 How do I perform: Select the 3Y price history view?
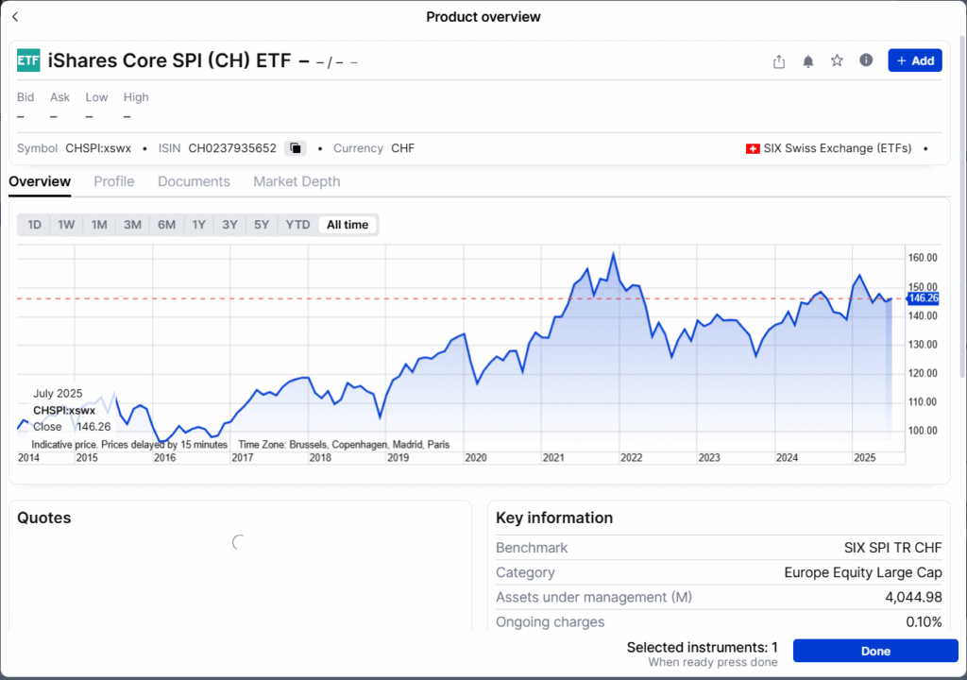coord(229,225)
